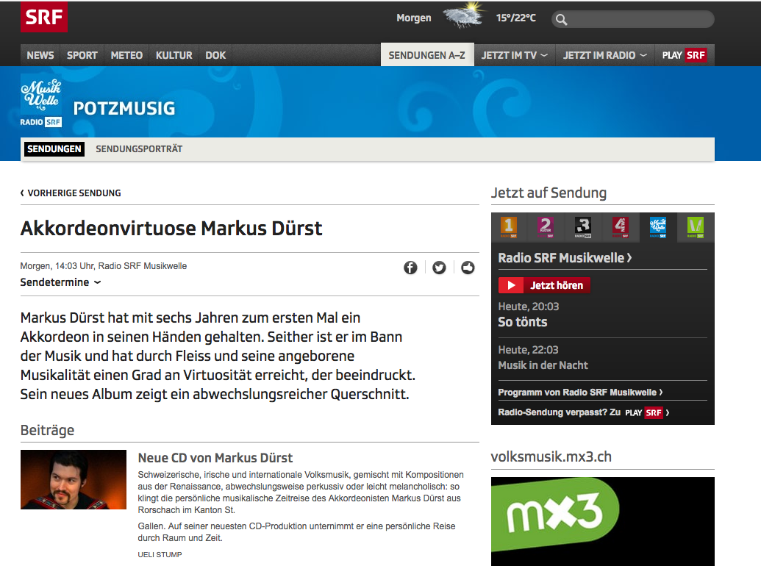Open the News menu item
The height and width of the screenshot is (566, 761).
tap(40, 55)
